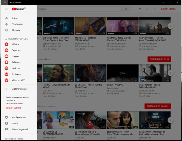Open the Historial clock icon
The width and height of the screenshot is (182, 141).
tap(6, 30)
